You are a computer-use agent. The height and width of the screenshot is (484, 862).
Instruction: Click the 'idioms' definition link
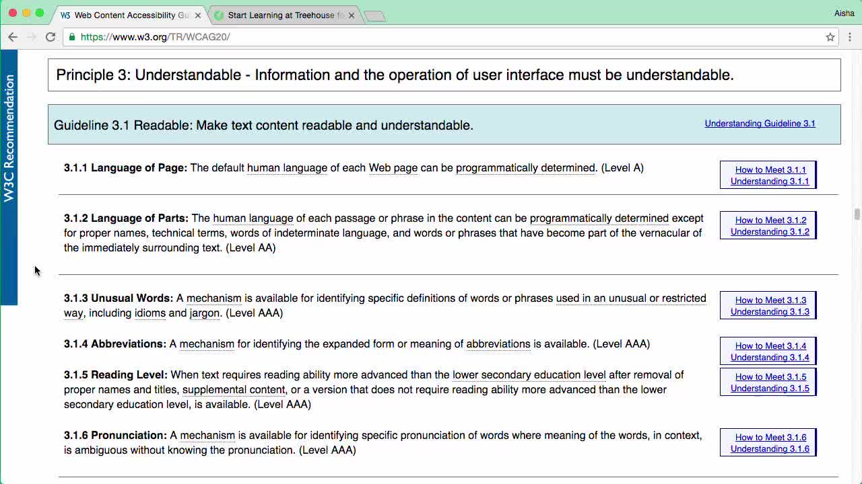point(150,313)
